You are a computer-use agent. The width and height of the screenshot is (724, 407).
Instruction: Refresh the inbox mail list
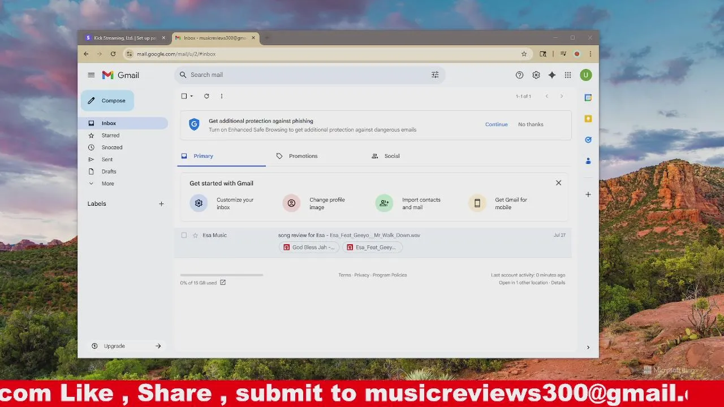click(x=206, y=96)
